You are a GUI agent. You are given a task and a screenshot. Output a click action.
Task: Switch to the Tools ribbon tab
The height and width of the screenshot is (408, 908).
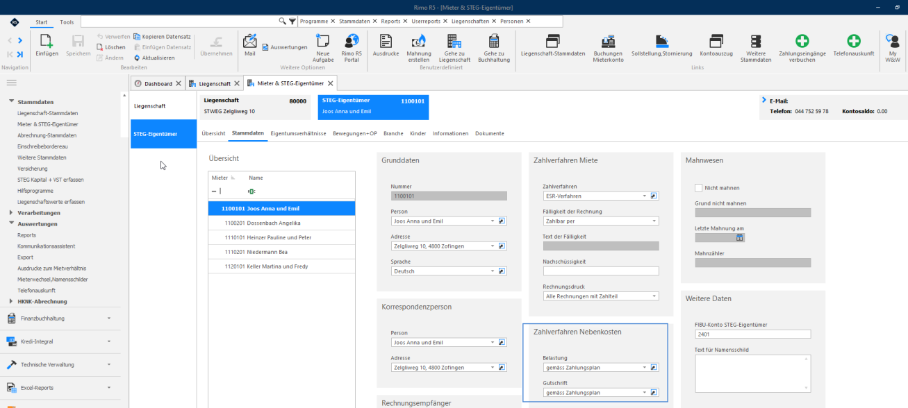pos(67,22)
